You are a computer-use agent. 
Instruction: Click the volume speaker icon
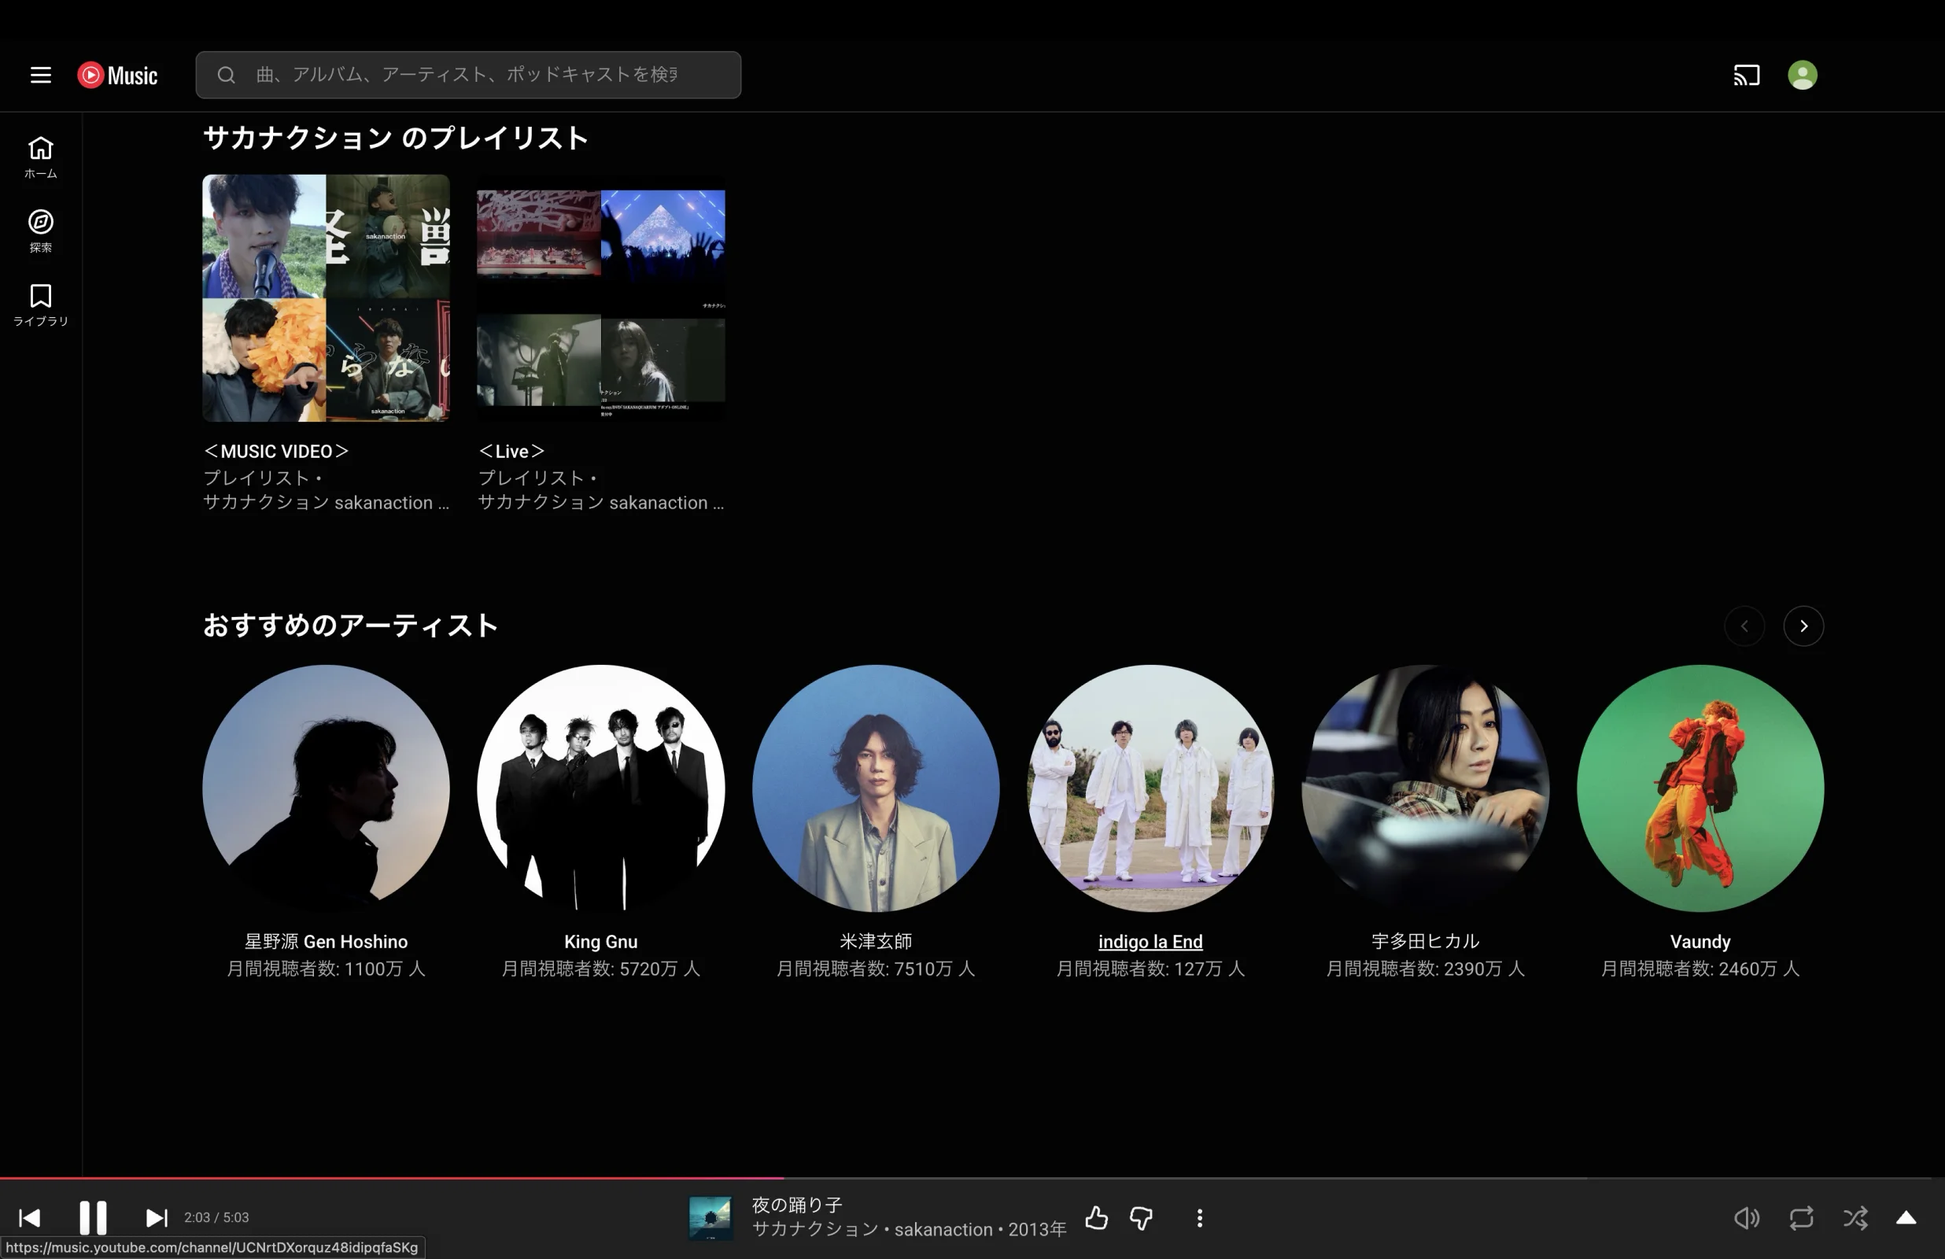pos(1747,1218)
